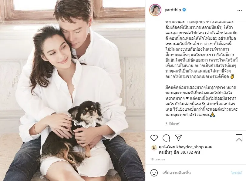Open the comment bubble icon
Viewport: 246px width, 181px height.
(166, 138)
